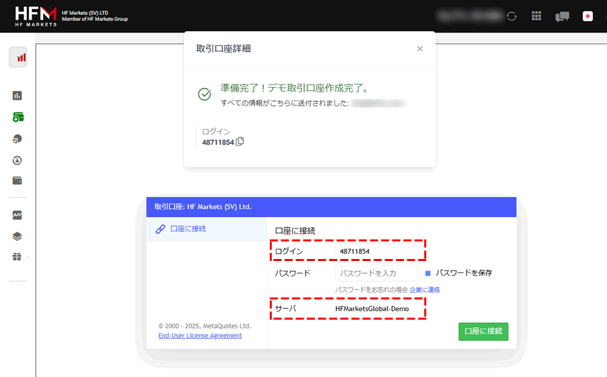Click the 取引口座: HF Markets (SV) Ltd. title bar
Viewport: 607px width, 377px height.
[331, 207]
